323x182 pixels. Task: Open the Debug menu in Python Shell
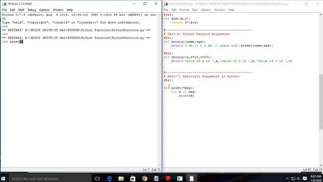[x=32, y=10]
